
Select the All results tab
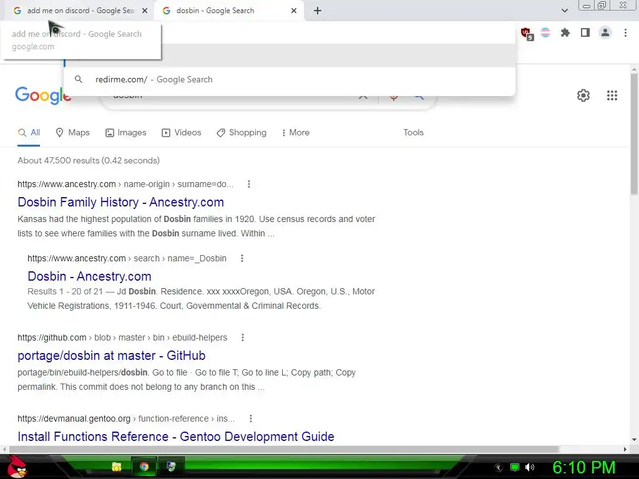tap(29, 133)
